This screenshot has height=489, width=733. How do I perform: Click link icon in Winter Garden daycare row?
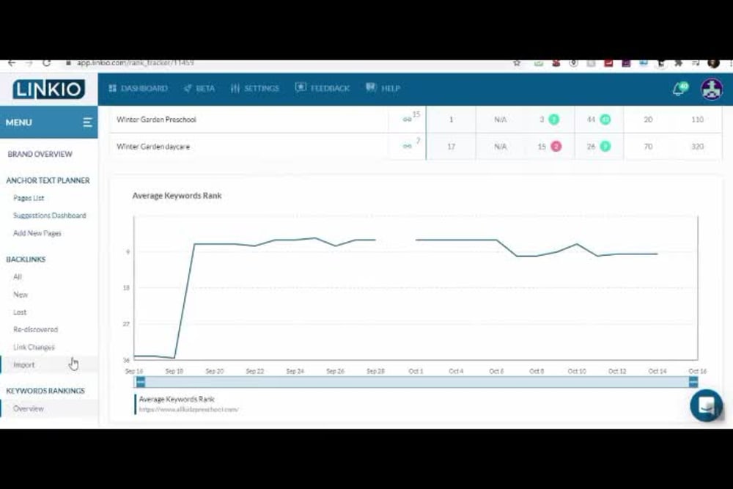[407, 147]
